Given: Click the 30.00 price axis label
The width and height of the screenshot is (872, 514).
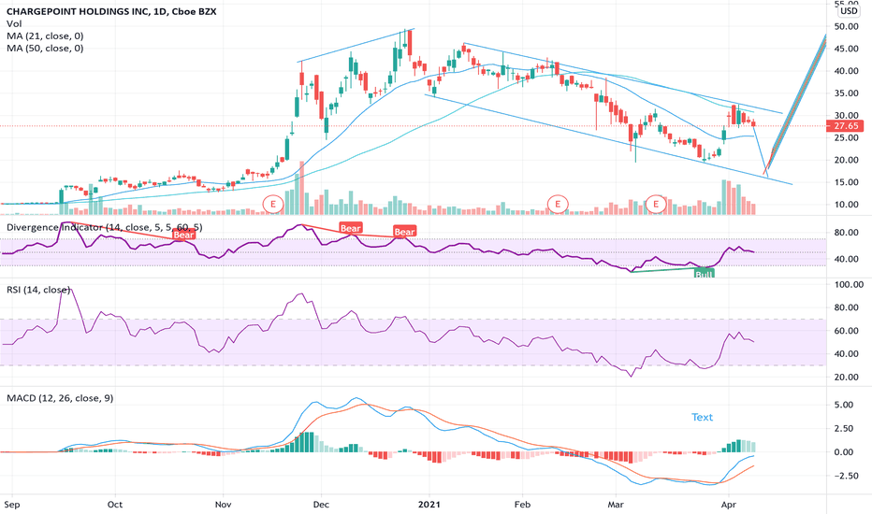Looking at the screenshot, I should [x=847, y=115].
